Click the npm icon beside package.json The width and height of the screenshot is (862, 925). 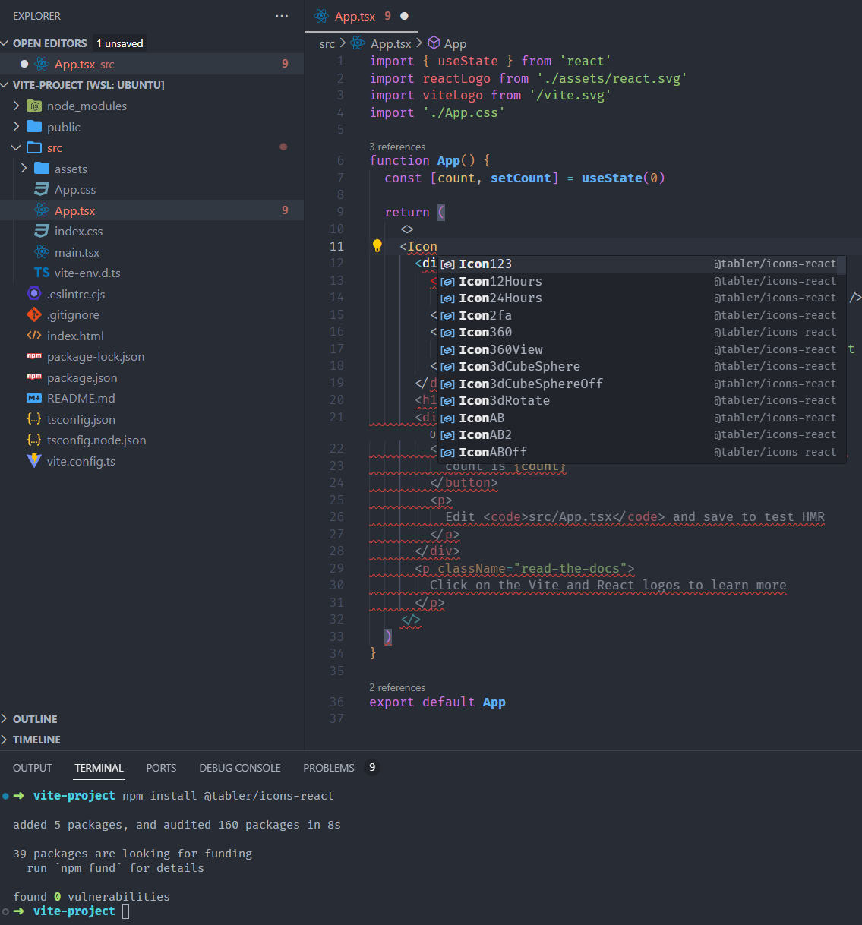[34, 377]
